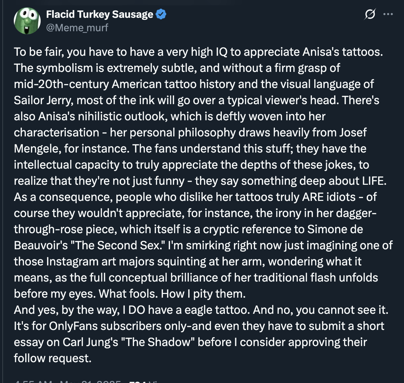404x383 pixels.
Task: Click the phrase "The Second Sex"
Action: tap(117, 245)
